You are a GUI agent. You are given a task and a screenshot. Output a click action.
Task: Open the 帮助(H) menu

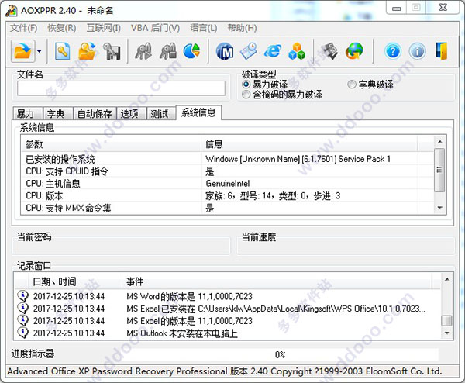pyautogui.click(x=242, y=28)
